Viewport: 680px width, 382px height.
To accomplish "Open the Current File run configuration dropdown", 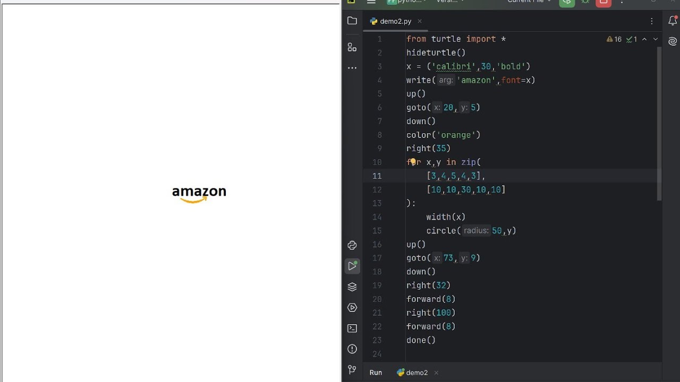I will point(529,2).
